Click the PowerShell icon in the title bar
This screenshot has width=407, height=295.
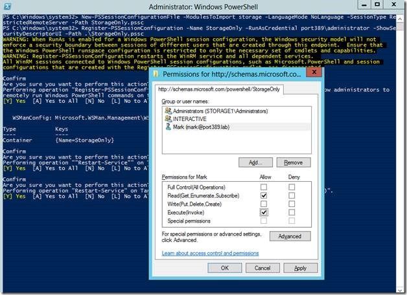point(7,6)
